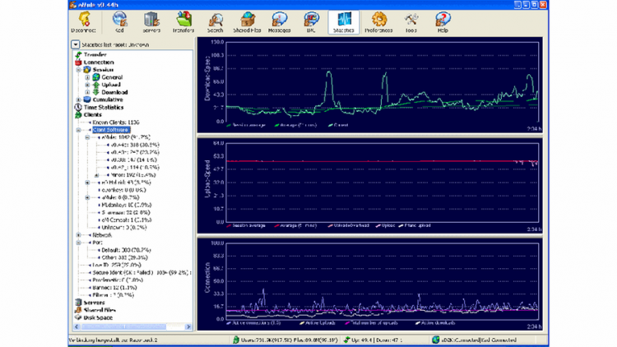Click the tree horizontal scrollbar right arrow
This screenshot has width=617, height=347.
coord(188,326)
